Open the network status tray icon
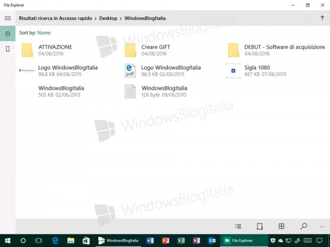 tap(288, 241)
